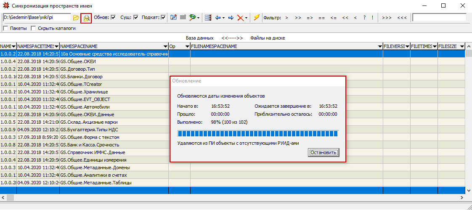Click the magnifier folder compare icon

(x=86, y=18)
